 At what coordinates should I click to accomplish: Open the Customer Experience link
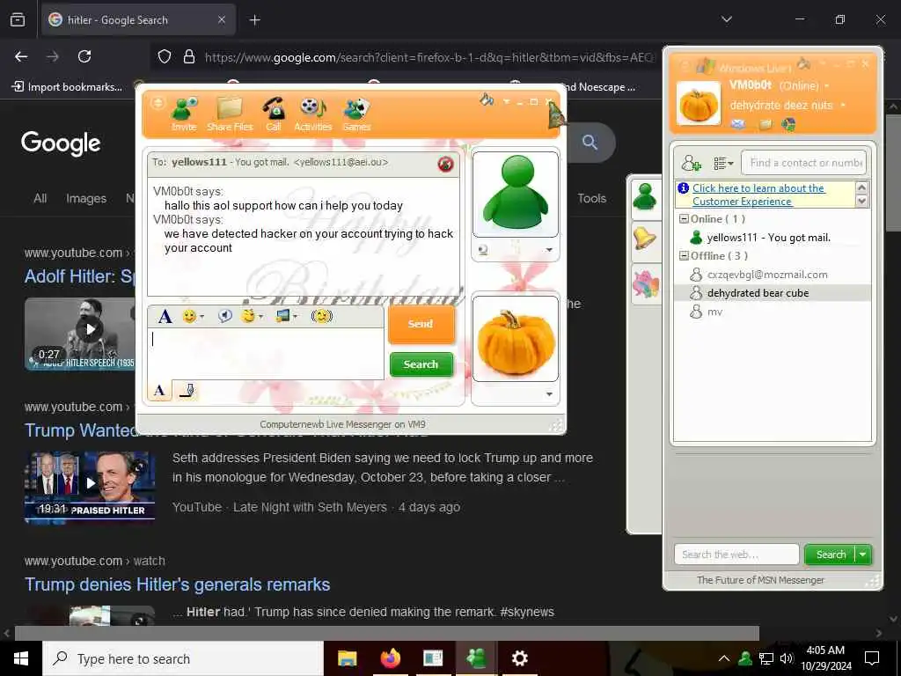coord(758,195)
